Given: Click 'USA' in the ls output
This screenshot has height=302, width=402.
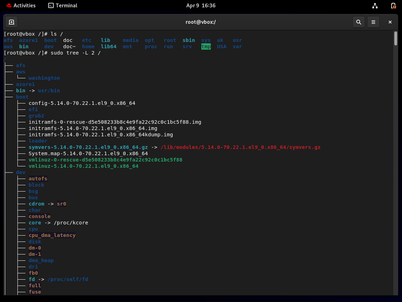Looking at the screenshot, I should click(222, 46).
